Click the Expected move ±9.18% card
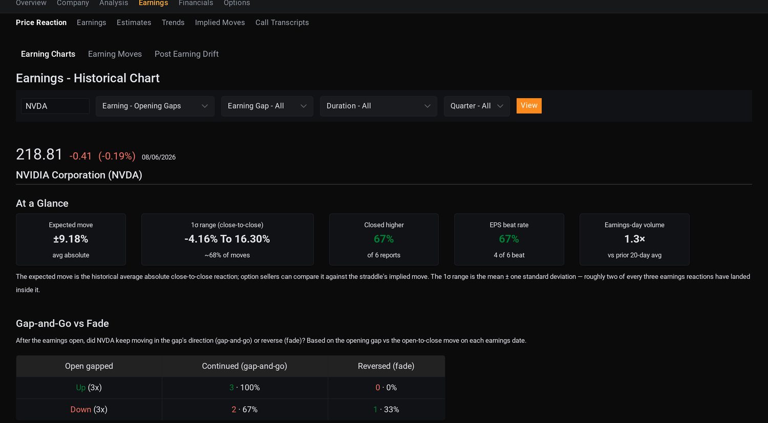768x423 pixels. (x=71, y=239)
